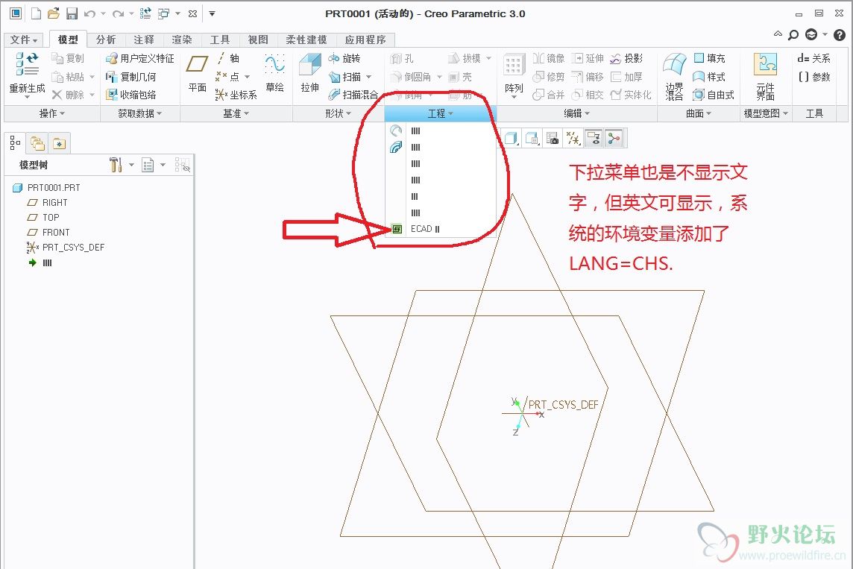This screenshot has width=853, height=569.
Task: Toggle display style in graphics toolbar
Action: tap(511, 138)
